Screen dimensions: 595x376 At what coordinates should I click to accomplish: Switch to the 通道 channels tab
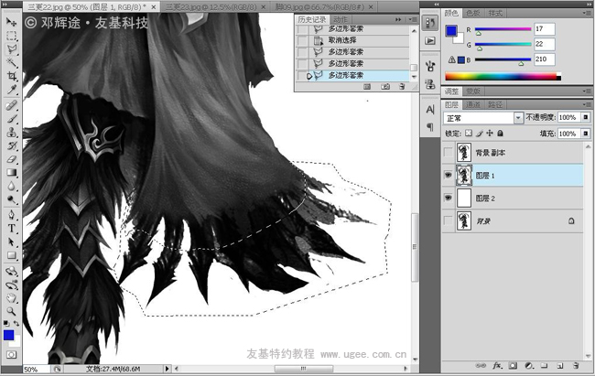click(473, 105)
